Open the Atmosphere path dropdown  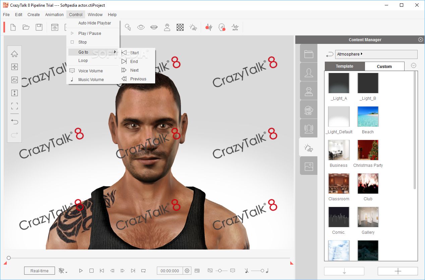[x=376, y=54]
